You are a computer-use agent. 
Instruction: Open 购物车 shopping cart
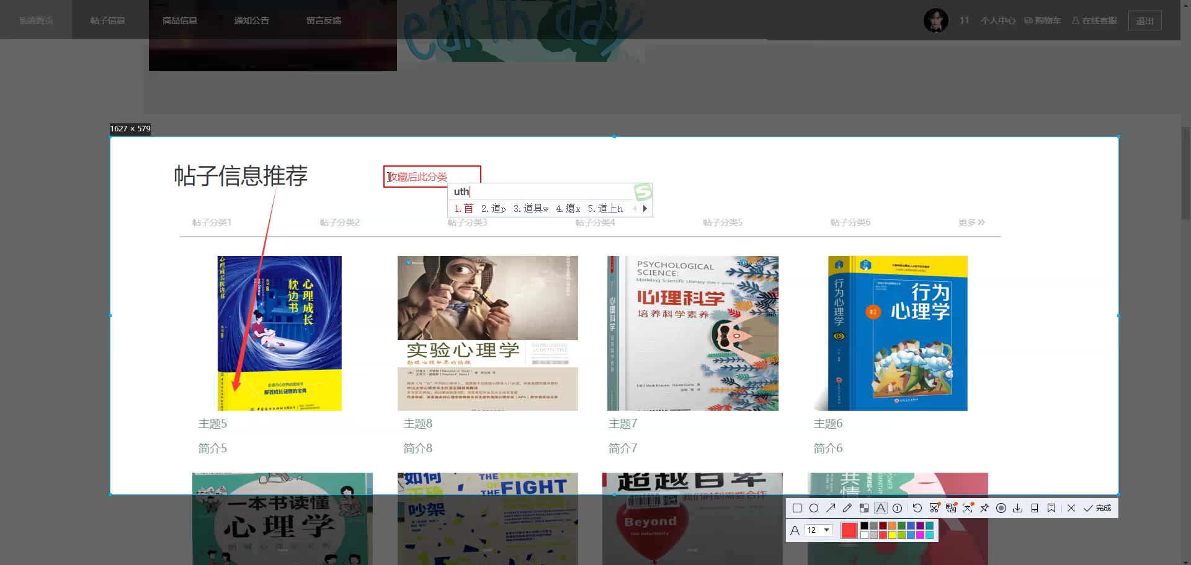coord(1043,20)
